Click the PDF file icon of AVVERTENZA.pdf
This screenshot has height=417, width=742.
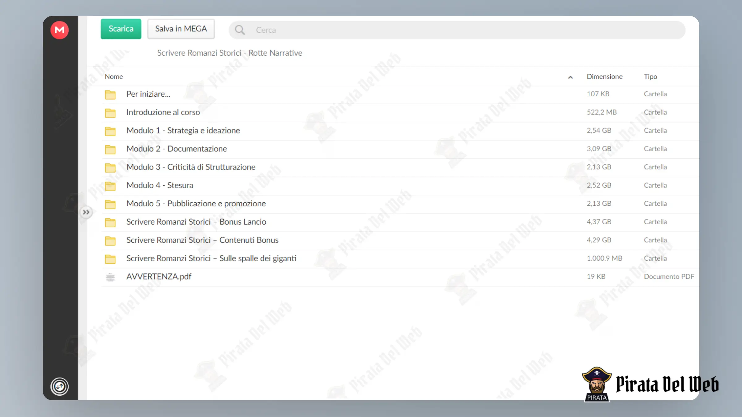(x=110, y=277)
